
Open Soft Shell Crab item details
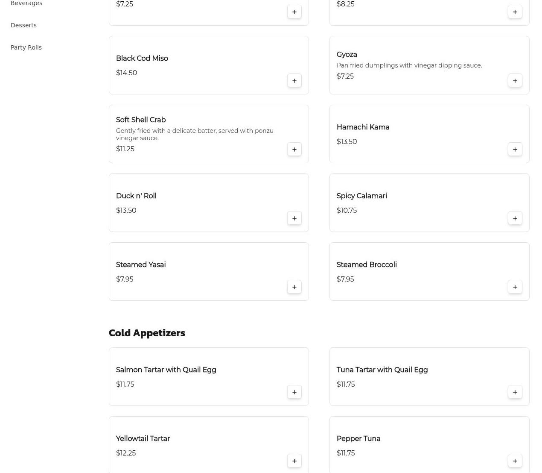(141, 120)
